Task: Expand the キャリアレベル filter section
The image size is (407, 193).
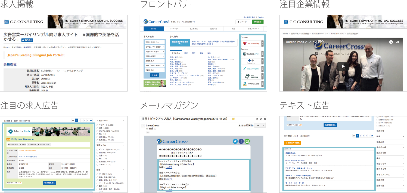Action: coord(390,175)
